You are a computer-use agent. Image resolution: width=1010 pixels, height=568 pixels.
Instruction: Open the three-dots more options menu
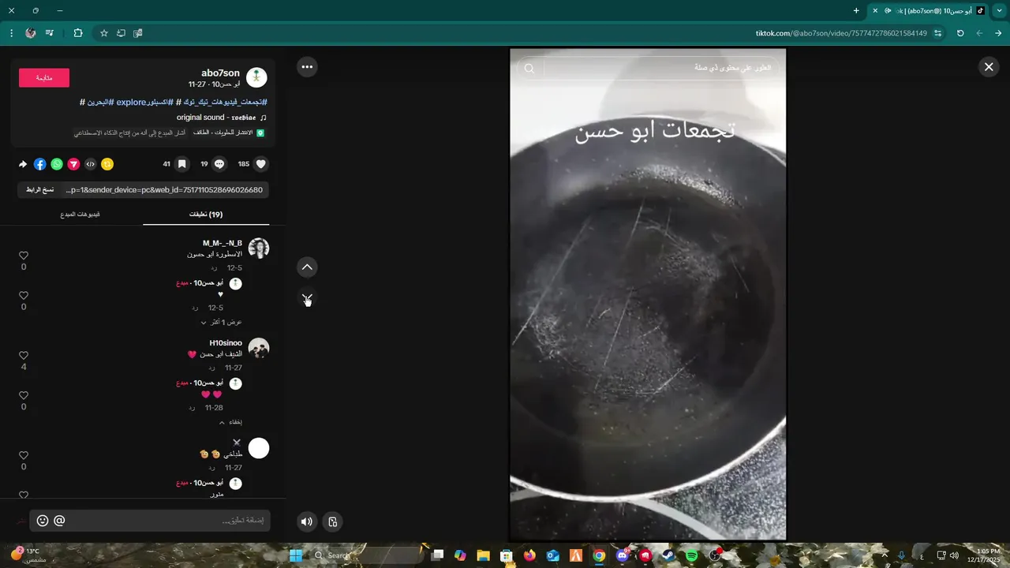click(x=307, y=67)
